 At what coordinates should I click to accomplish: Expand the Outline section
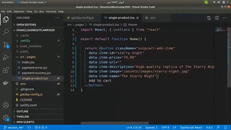[x=38, y=112]
